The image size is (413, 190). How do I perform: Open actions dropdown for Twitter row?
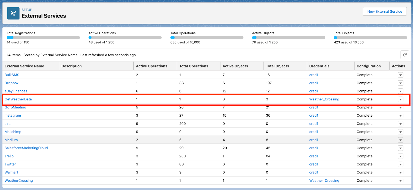coord(400,164)
